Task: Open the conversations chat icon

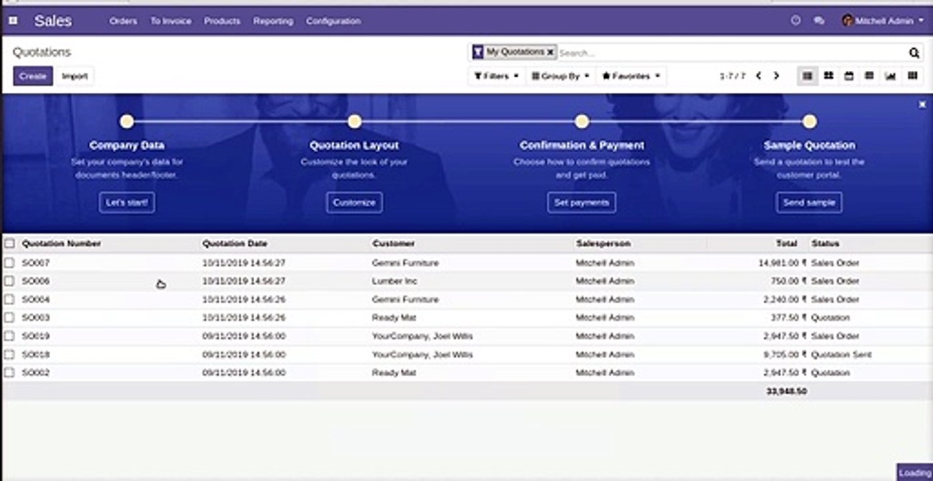Action: click(x=819, y=21)
